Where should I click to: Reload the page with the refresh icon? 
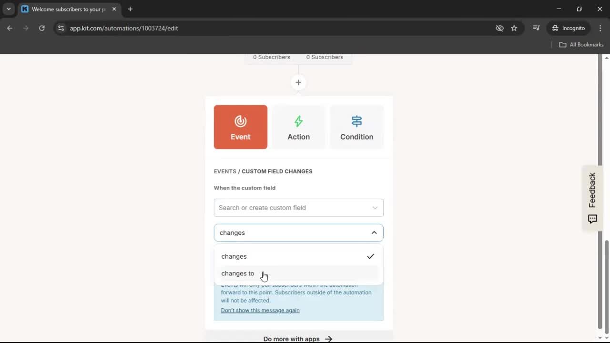(x=42, y=28)
